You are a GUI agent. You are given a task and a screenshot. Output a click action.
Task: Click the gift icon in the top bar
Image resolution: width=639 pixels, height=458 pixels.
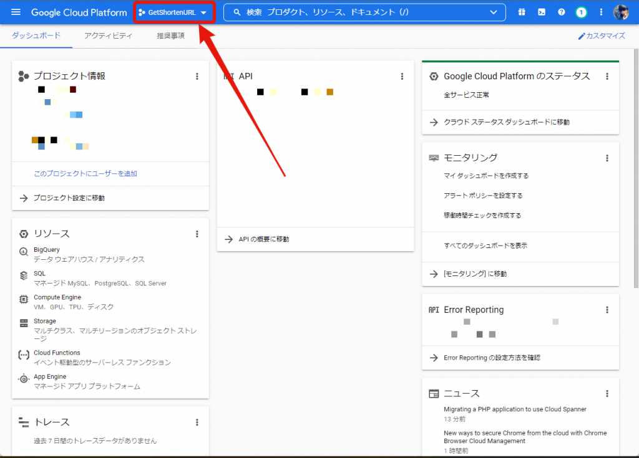coord(522,12)
